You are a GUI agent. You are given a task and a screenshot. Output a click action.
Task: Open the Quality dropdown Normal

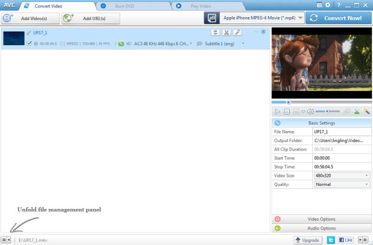342,184
